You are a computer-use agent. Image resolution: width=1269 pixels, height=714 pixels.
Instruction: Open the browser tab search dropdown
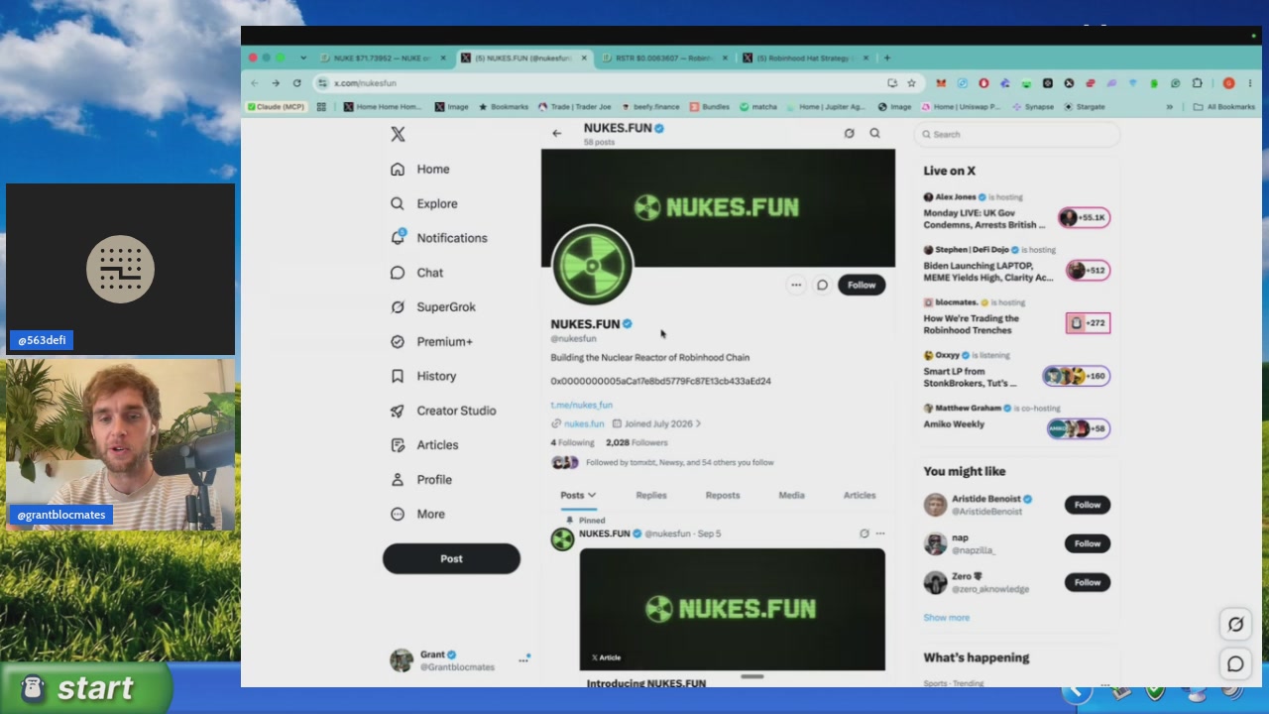click(x=303, y=59)
